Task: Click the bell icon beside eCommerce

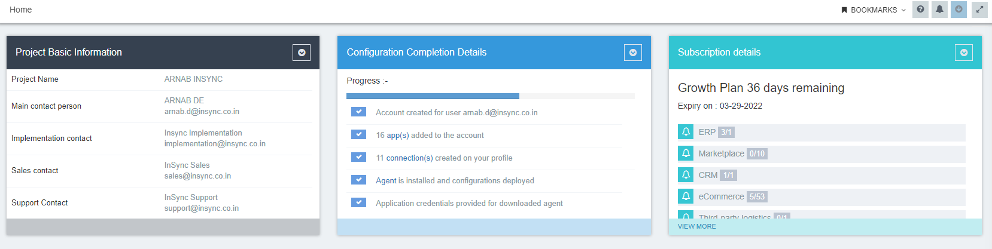Action: pos(686,196)
